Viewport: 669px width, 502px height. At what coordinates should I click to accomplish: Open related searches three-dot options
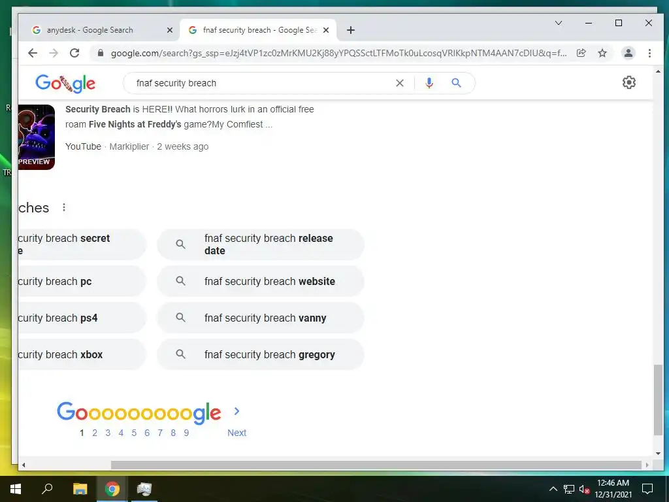pos(64,207)
